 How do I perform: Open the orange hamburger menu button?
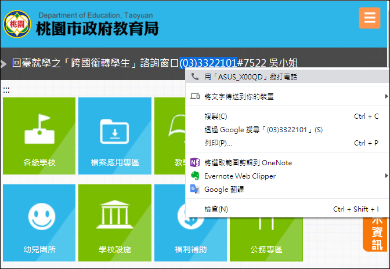(369, 18)
